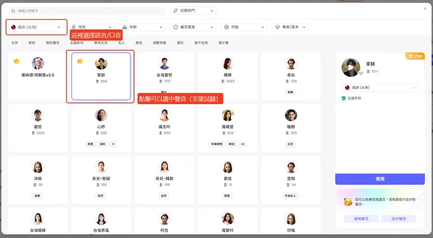Click the 有聲讀物 tag on 魔曉萱 card
This screenshot has height=238, width=433.
click(216, 144)
